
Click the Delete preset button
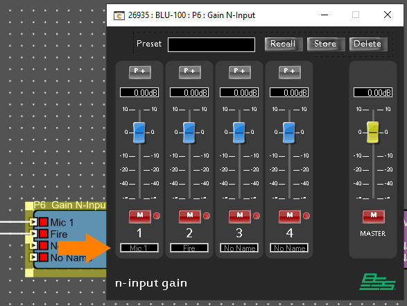368,44
